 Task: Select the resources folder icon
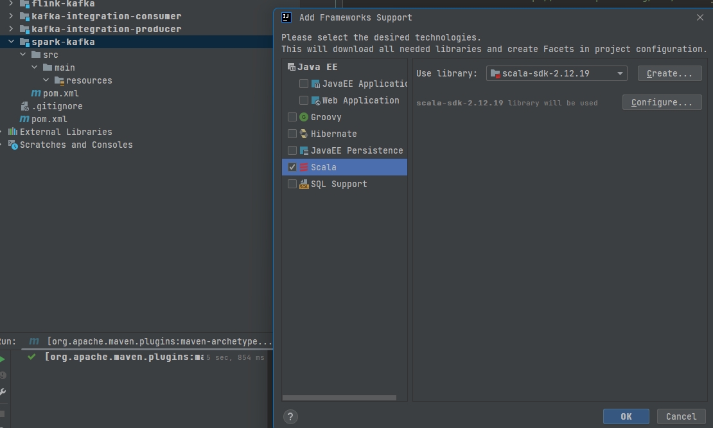pos(59,80)
